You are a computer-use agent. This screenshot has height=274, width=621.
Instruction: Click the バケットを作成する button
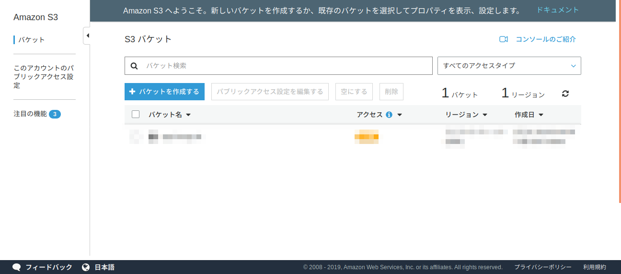(x=164, y=92)
